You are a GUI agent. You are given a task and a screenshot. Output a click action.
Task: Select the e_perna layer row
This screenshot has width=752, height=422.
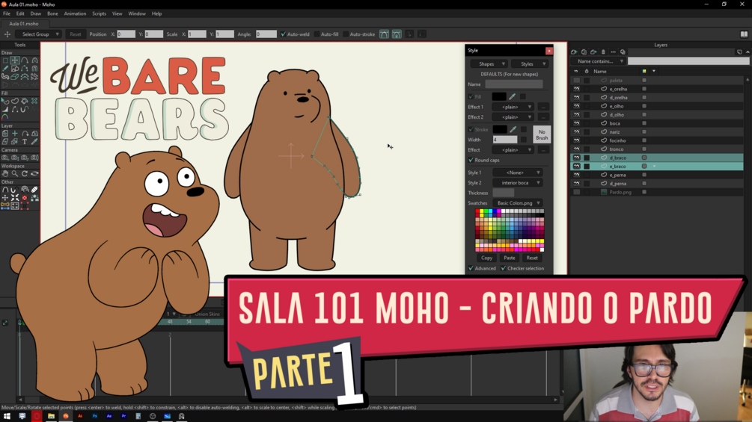click(x=656, y=175)
